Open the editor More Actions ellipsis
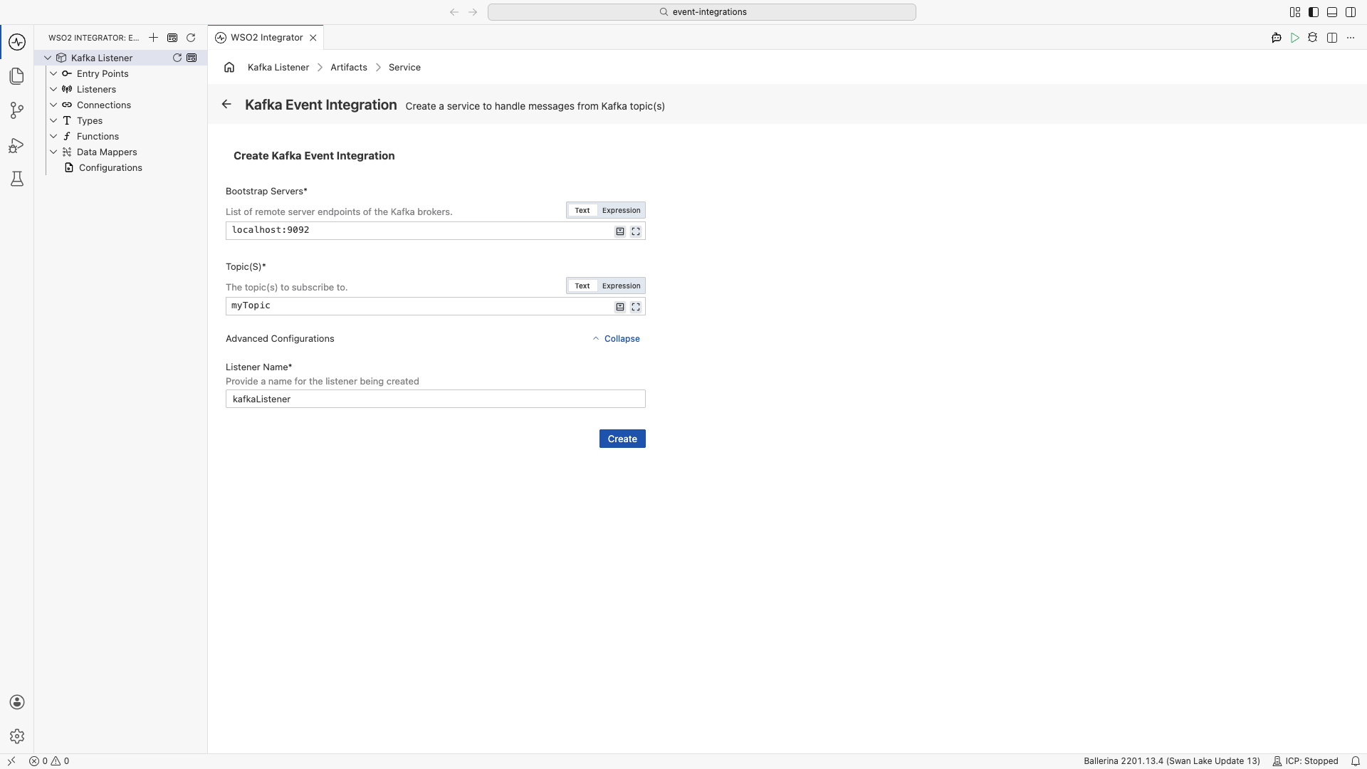1367x769 pixels. point(1351,38)
